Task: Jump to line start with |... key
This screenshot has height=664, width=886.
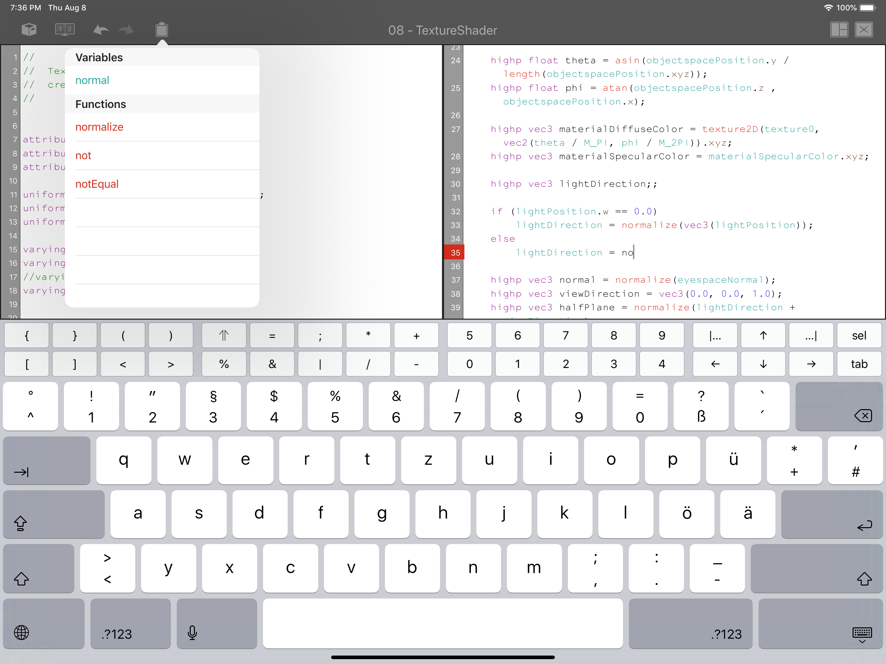Action: [715, 336]
